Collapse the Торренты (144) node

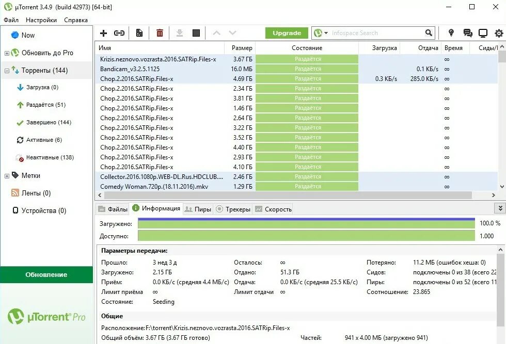coord(7,71)
